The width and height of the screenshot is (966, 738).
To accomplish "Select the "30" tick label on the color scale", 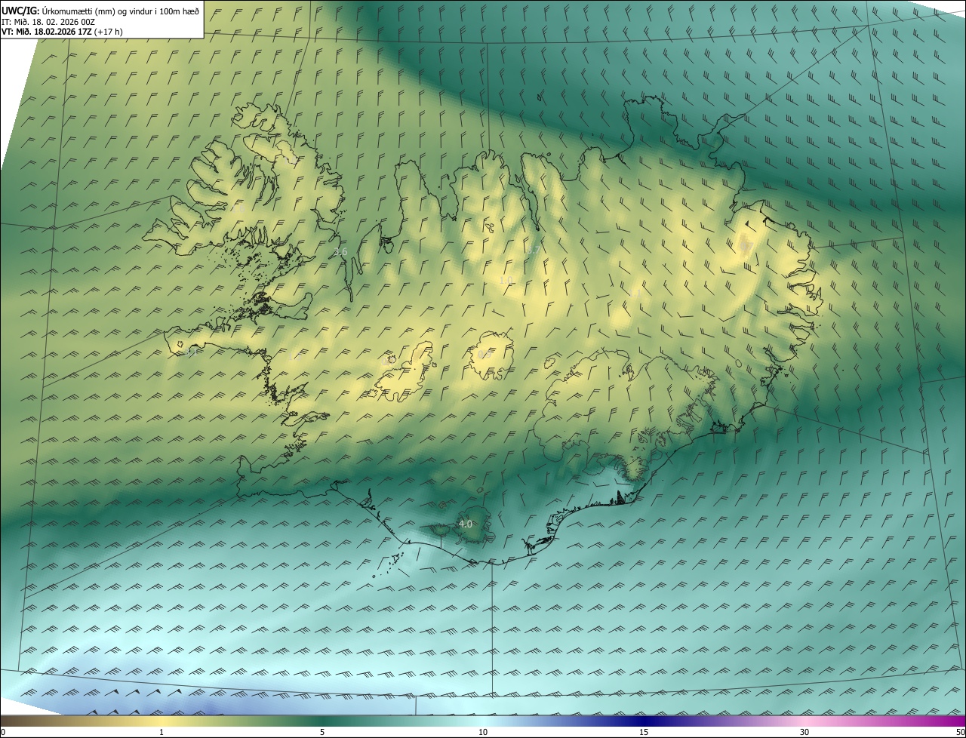I will coord(804,732).
